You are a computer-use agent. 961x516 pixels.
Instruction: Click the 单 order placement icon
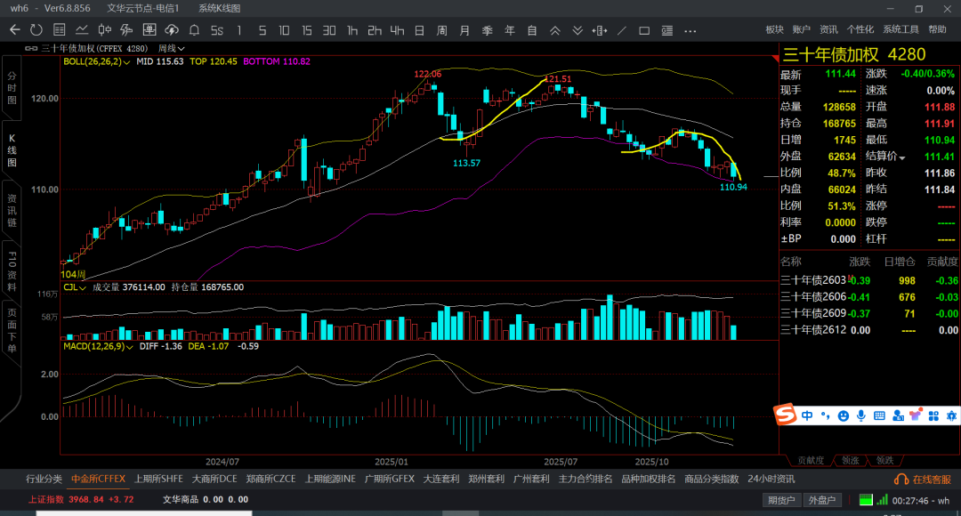coord(149,29)
